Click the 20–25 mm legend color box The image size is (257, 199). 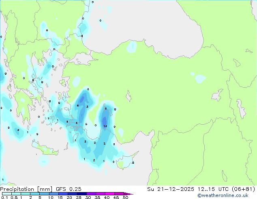tap(72, 194)
